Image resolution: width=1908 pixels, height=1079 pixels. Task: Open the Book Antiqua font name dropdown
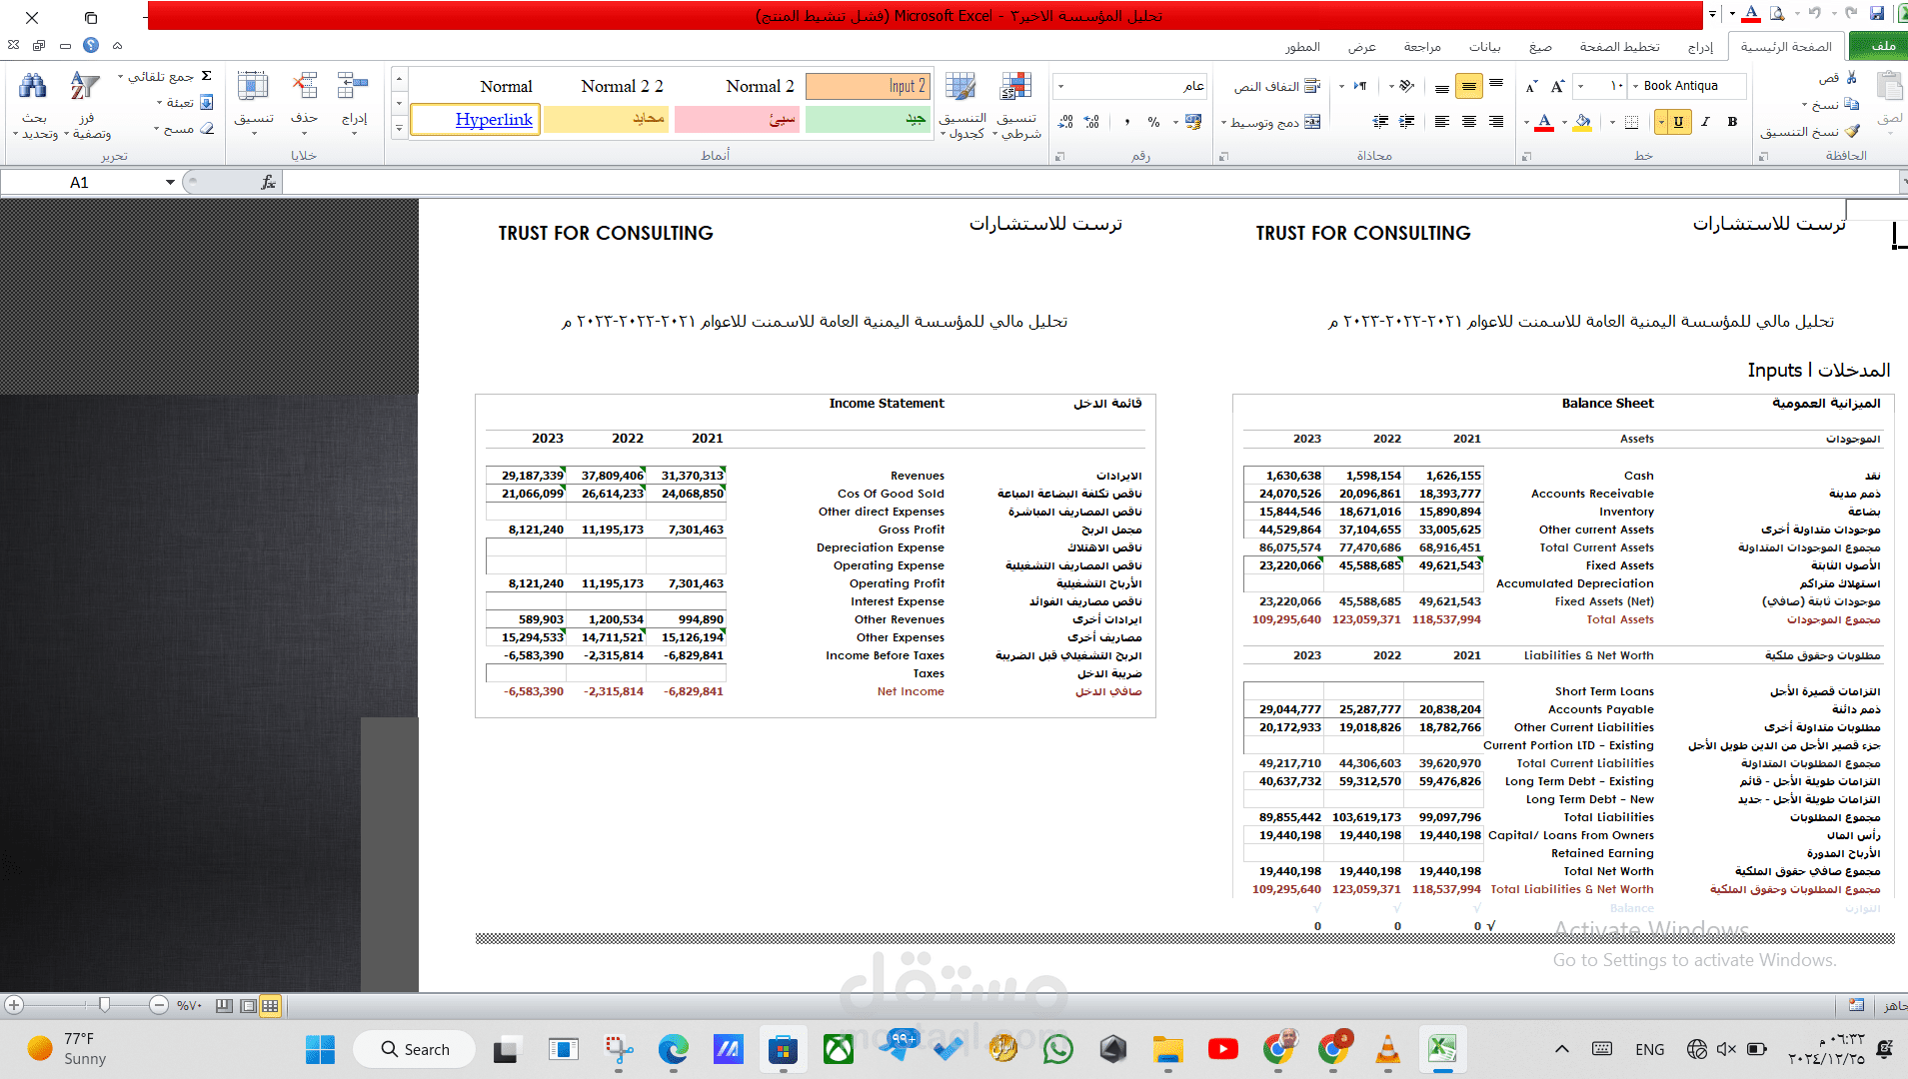(x=1636, y=87)
